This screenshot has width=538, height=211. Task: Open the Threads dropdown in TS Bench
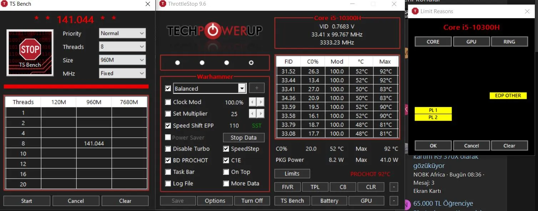click(122, 47)
